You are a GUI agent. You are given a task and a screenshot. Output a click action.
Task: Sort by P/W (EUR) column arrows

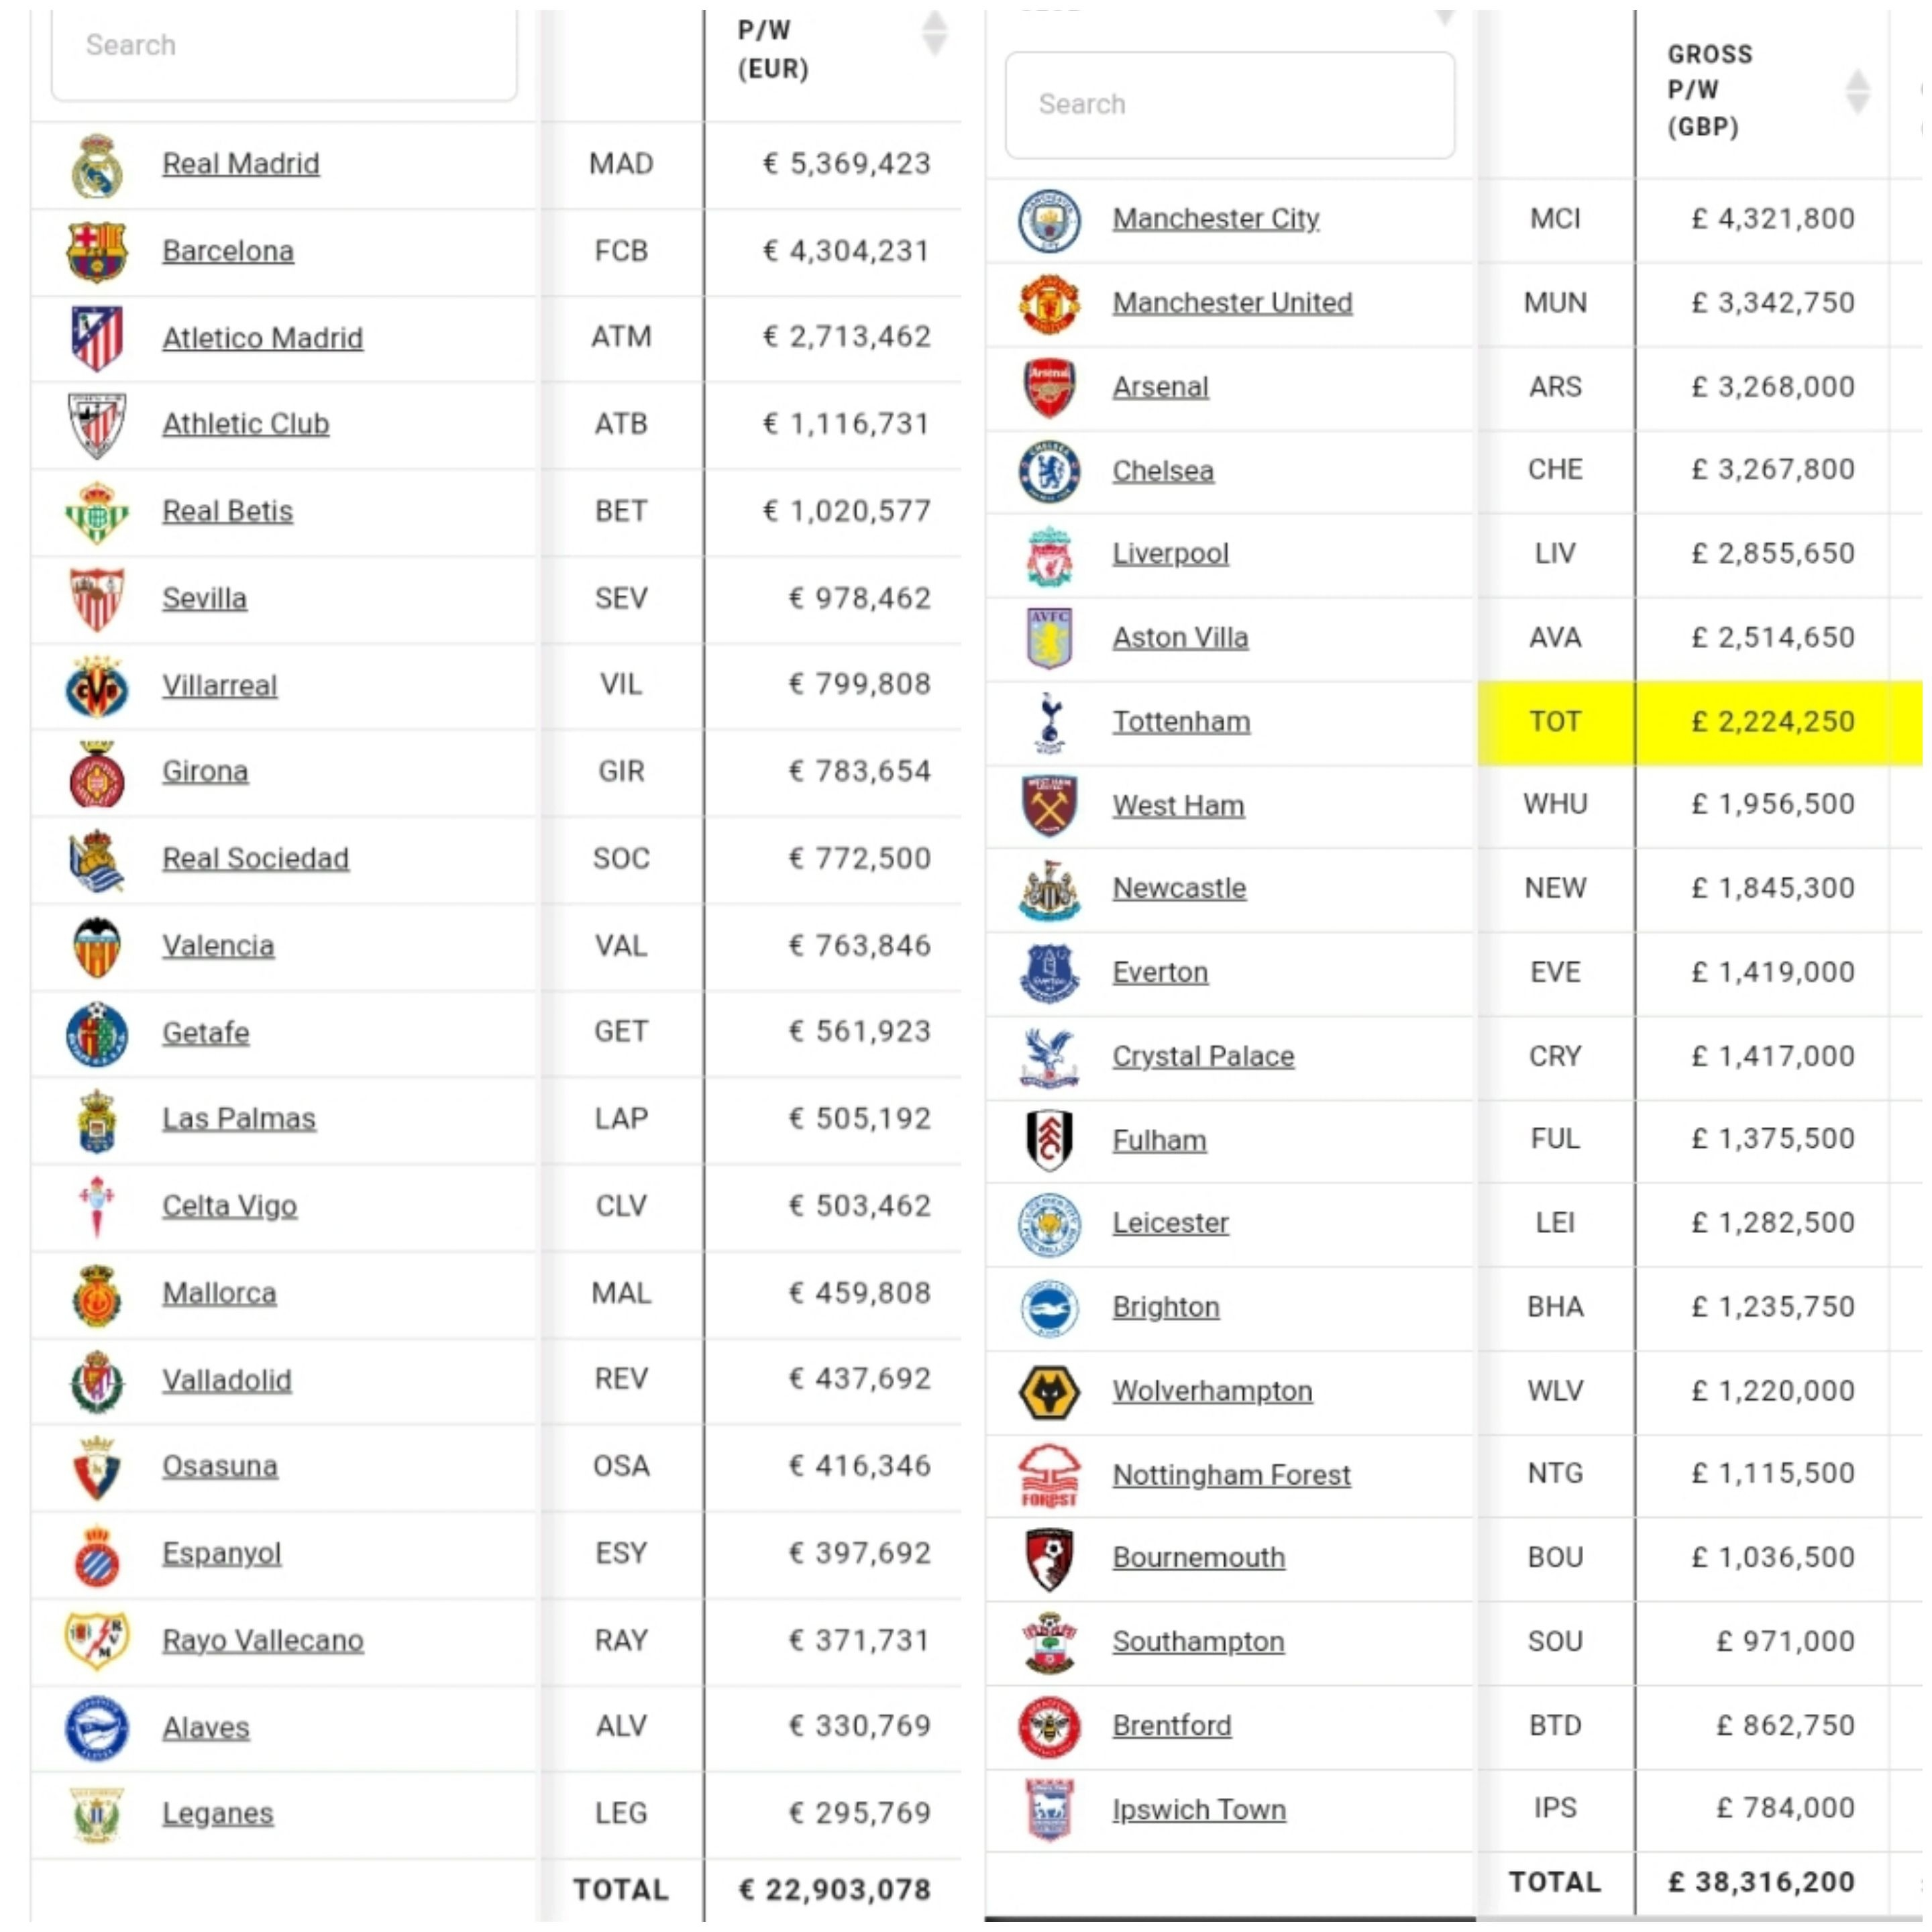coord(934,33)
